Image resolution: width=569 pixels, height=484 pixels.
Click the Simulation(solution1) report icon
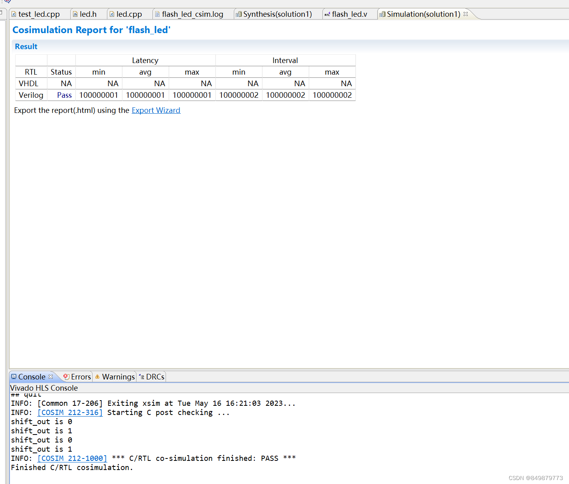[x=382, y=14]
